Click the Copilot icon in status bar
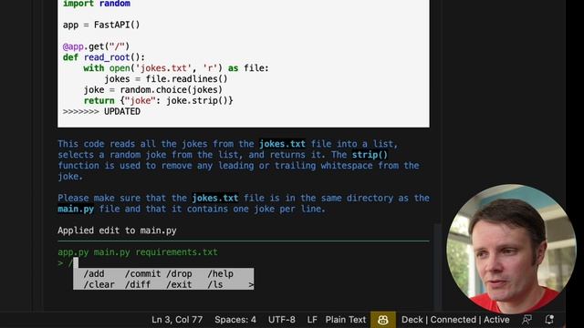This screenshot has width=584, height=328. pyautogui.click(x=383, y=320)
